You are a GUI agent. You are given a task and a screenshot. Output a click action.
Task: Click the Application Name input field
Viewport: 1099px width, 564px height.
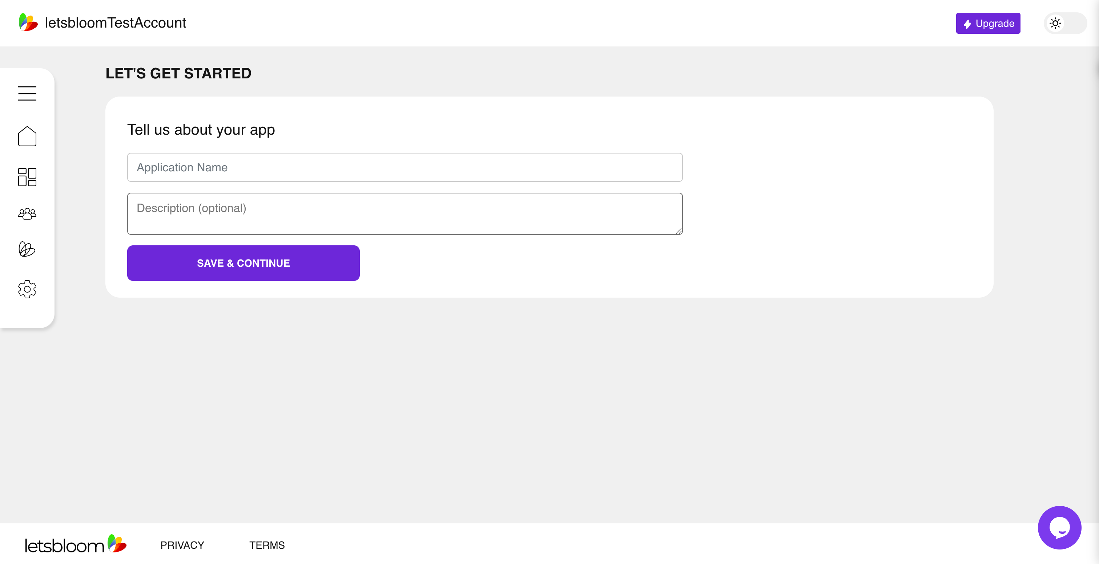pos(406,167)
